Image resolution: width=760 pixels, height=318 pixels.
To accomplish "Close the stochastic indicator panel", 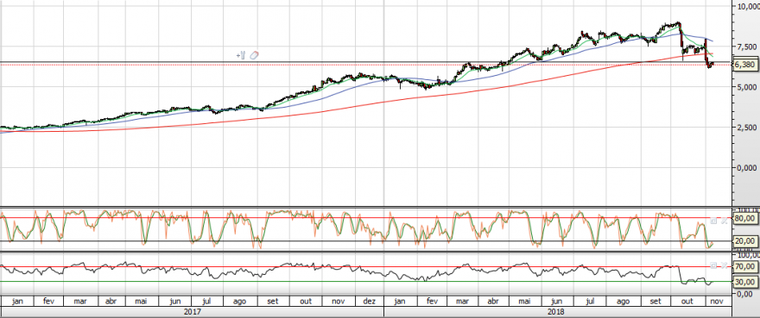I will point(724,221).
